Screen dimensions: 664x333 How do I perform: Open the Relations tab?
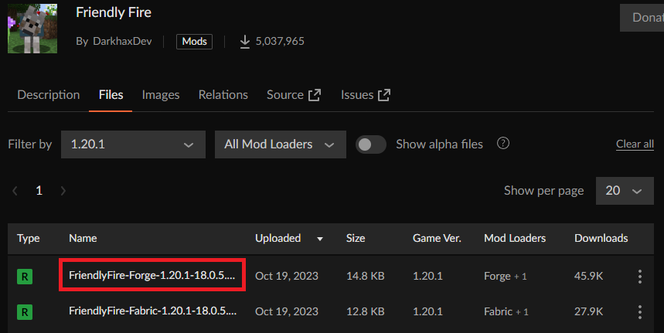click(x=223, y=95)
